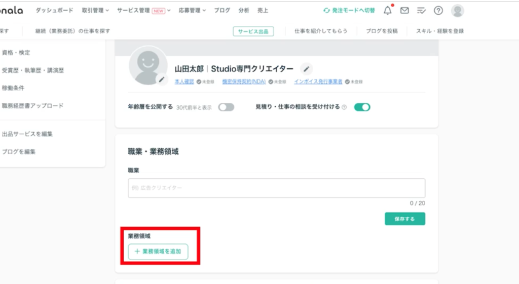Switch to 発注モードへ切替

(349, 11)
